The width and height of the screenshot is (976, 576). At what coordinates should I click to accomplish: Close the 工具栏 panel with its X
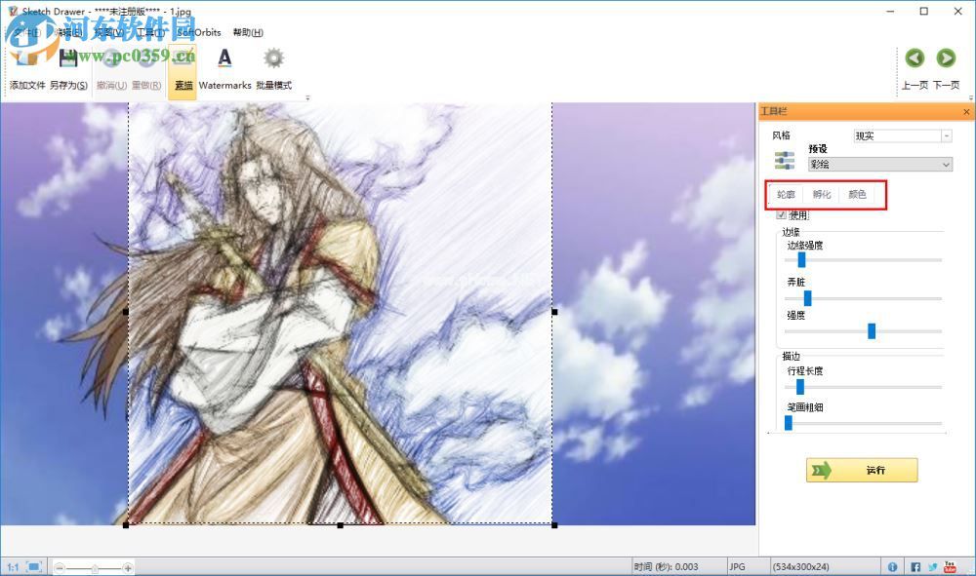966,111
